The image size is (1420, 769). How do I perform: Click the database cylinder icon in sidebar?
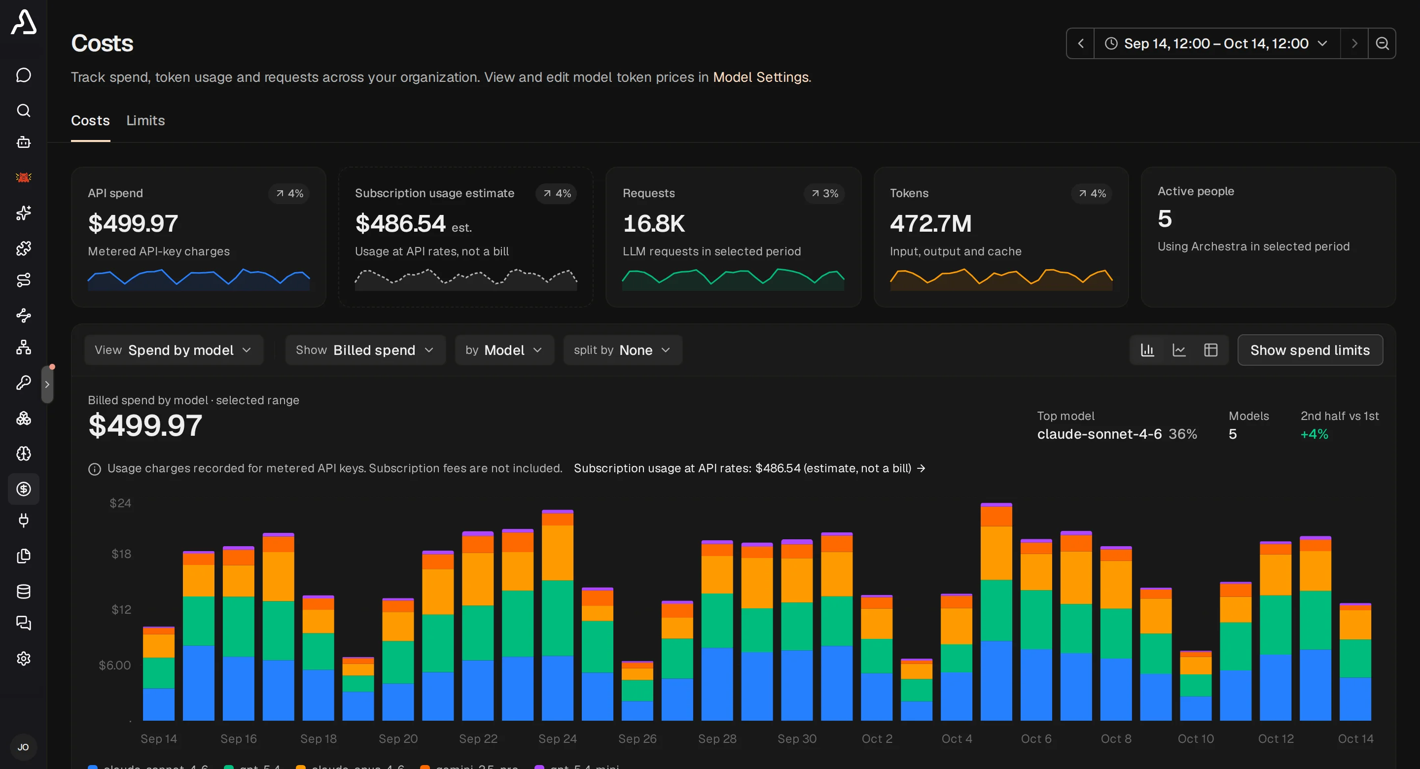coord(23,591)
